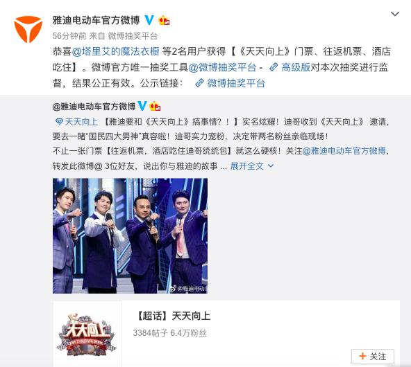411x367 pixels.
Task: Open the 【超话】天天向上 title
Action: 174,316
